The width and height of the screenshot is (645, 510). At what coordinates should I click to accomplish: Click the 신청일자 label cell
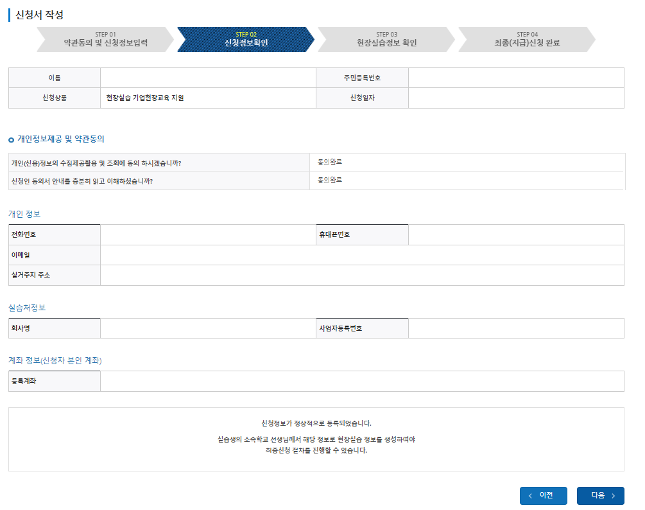pyautogui.click(x=362, y=98)
